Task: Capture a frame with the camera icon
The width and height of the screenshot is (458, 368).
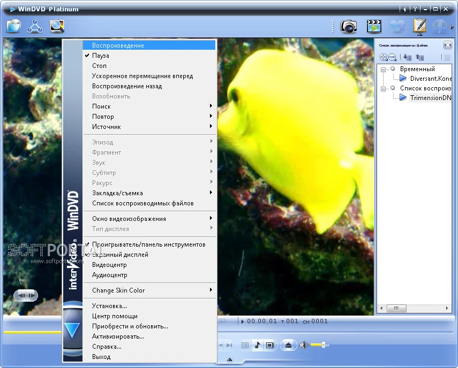Action: (x=349, y=27)
